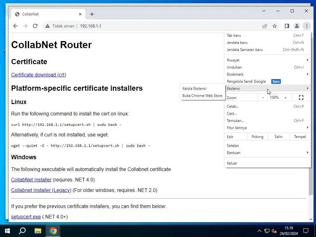Image resolution: width=316 pixels, height=237 pixels.
Task: Open Windows search from taskbar
Action: (x=22, y=231)
